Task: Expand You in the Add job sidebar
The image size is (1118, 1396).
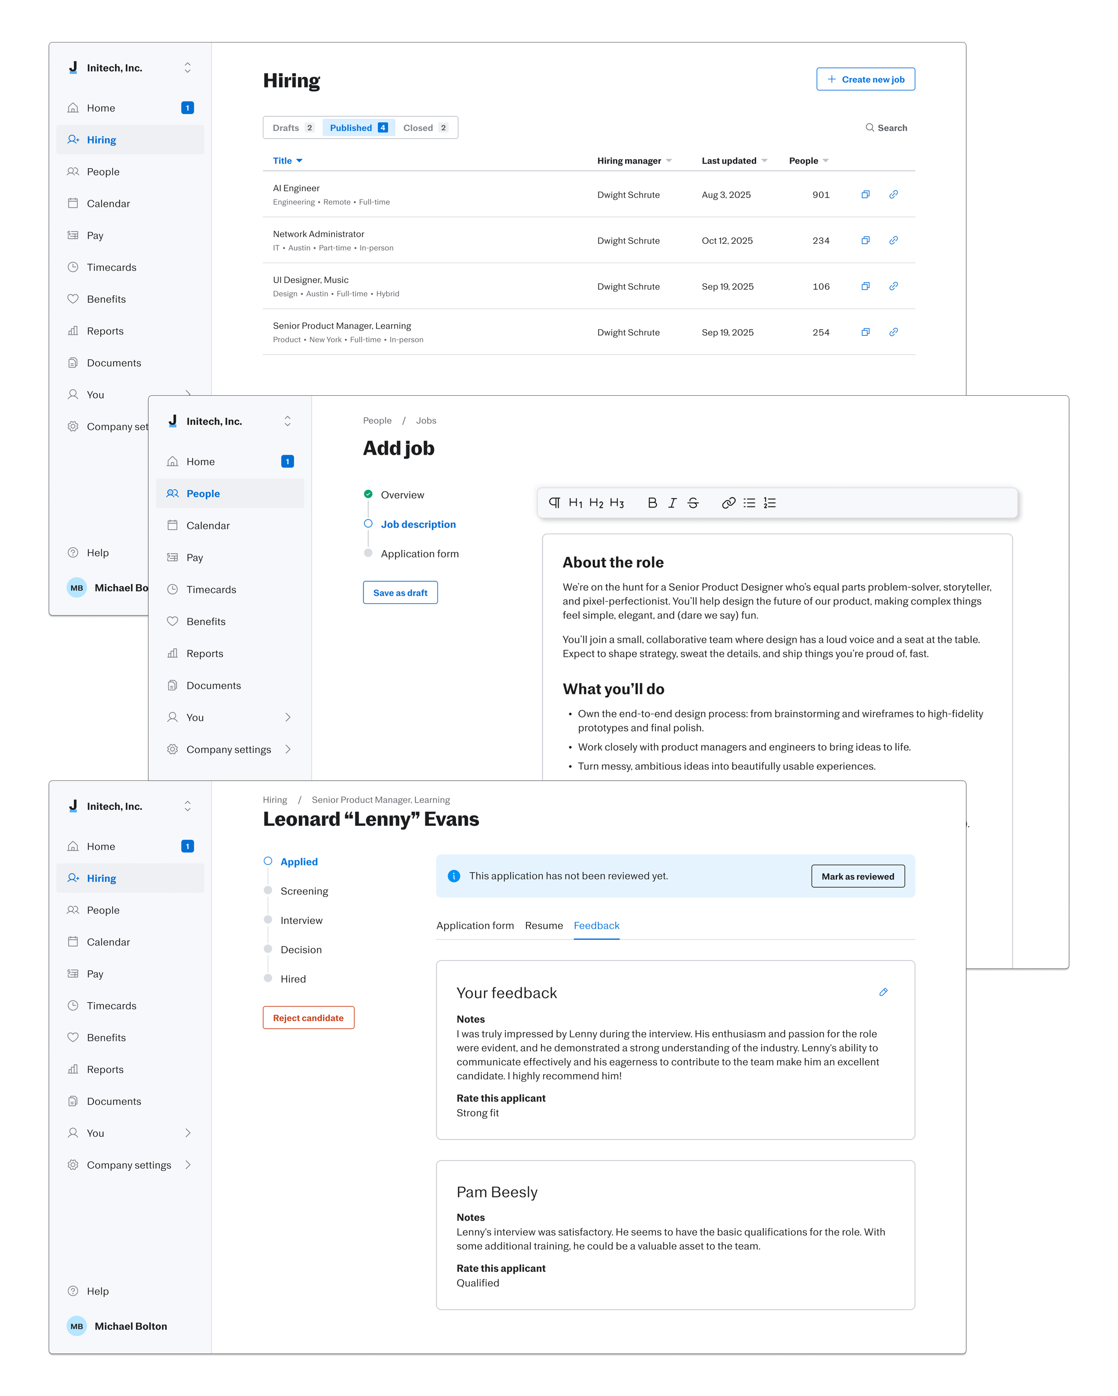Action: (230, 717)
